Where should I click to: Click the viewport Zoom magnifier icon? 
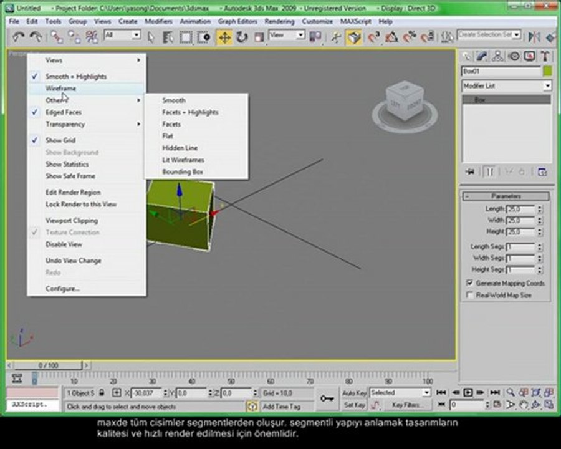click(511, 392)
